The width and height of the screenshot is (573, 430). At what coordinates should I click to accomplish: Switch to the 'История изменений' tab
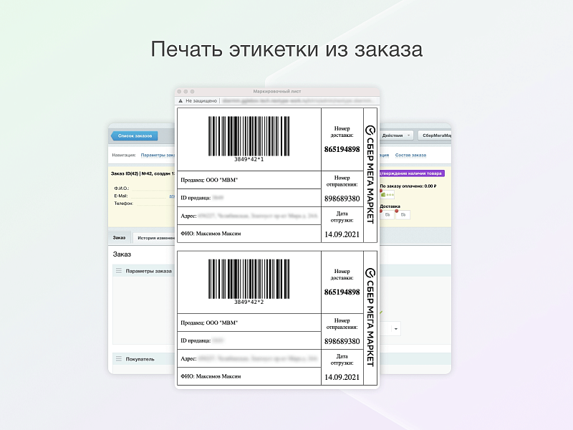(155, 237)
